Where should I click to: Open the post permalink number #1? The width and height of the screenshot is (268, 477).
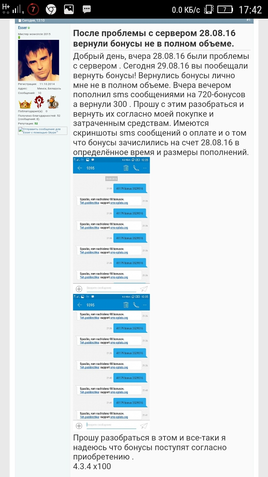[248, 20]
